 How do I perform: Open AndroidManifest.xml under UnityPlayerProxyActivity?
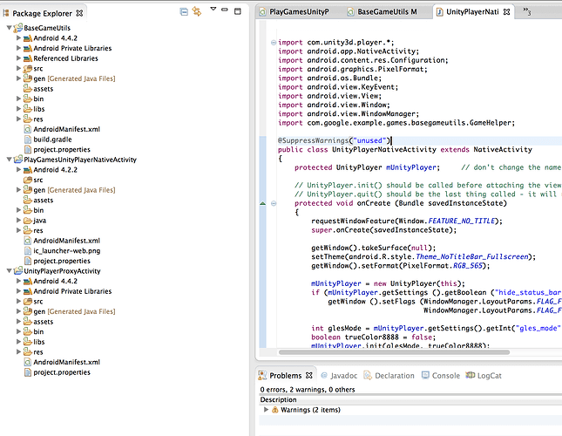tap(62, 362)
